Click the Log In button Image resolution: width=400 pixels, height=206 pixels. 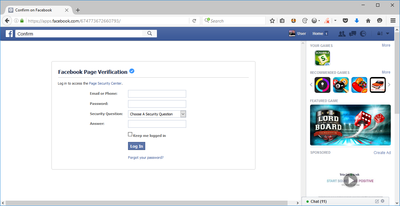pos(137,146)
